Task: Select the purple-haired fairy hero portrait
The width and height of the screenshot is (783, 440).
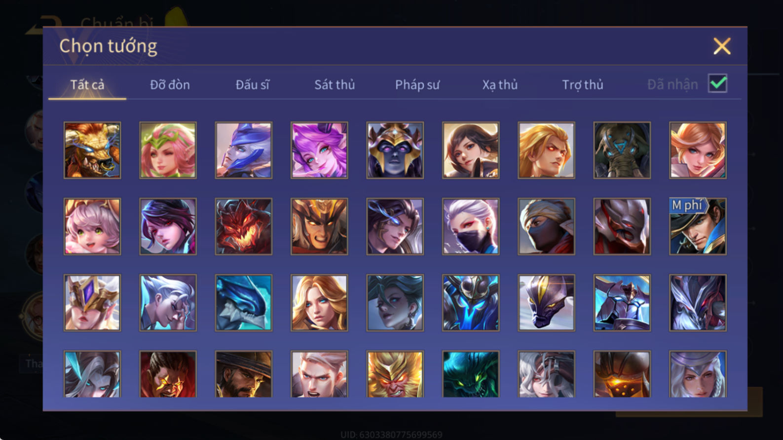Action: [x=319, y=150]
